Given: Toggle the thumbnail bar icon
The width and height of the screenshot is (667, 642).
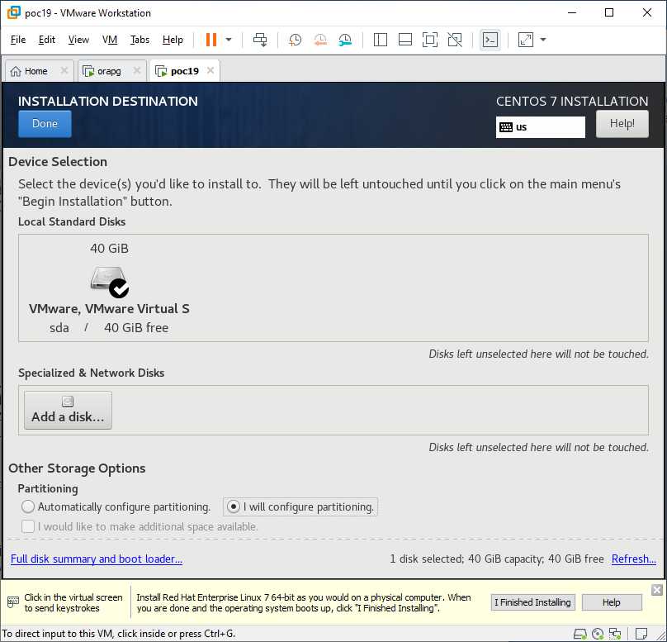Looking at the screenshot, I should point(405,40).
